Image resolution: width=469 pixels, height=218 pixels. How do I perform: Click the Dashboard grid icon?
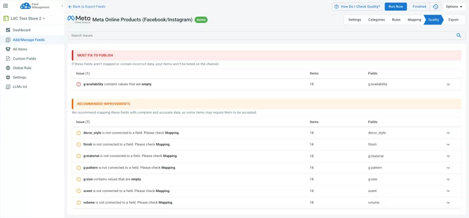[x=8, y=30]
